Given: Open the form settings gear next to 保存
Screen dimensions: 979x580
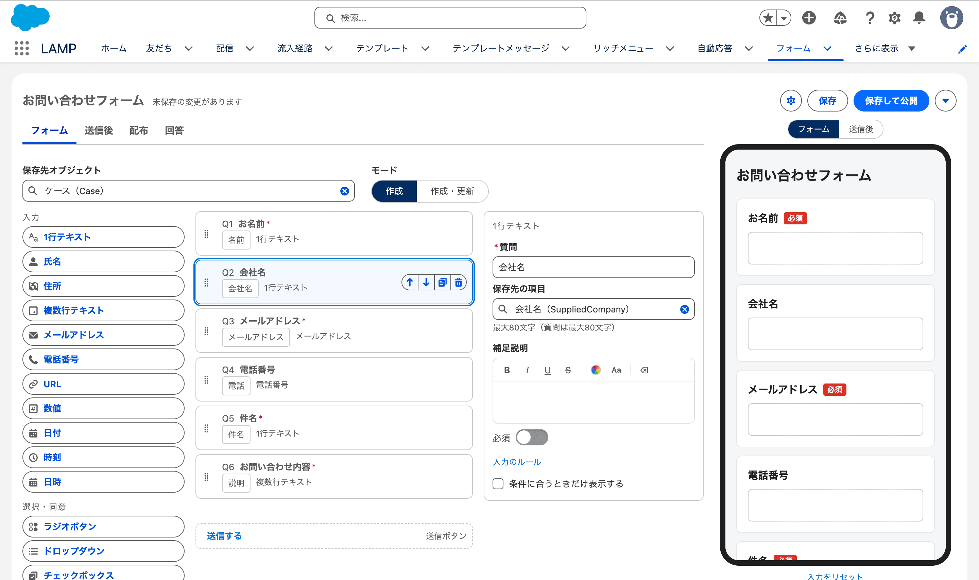Looking at the screenshot, I should click(x=791, y=101).
